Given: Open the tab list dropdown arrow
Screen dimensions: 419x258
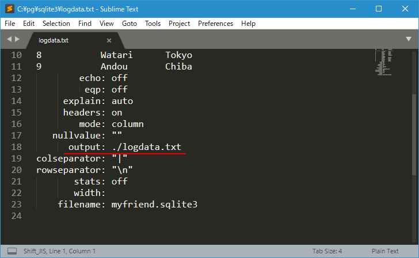Looking at the screenshot, I should [x=408, y=39].
